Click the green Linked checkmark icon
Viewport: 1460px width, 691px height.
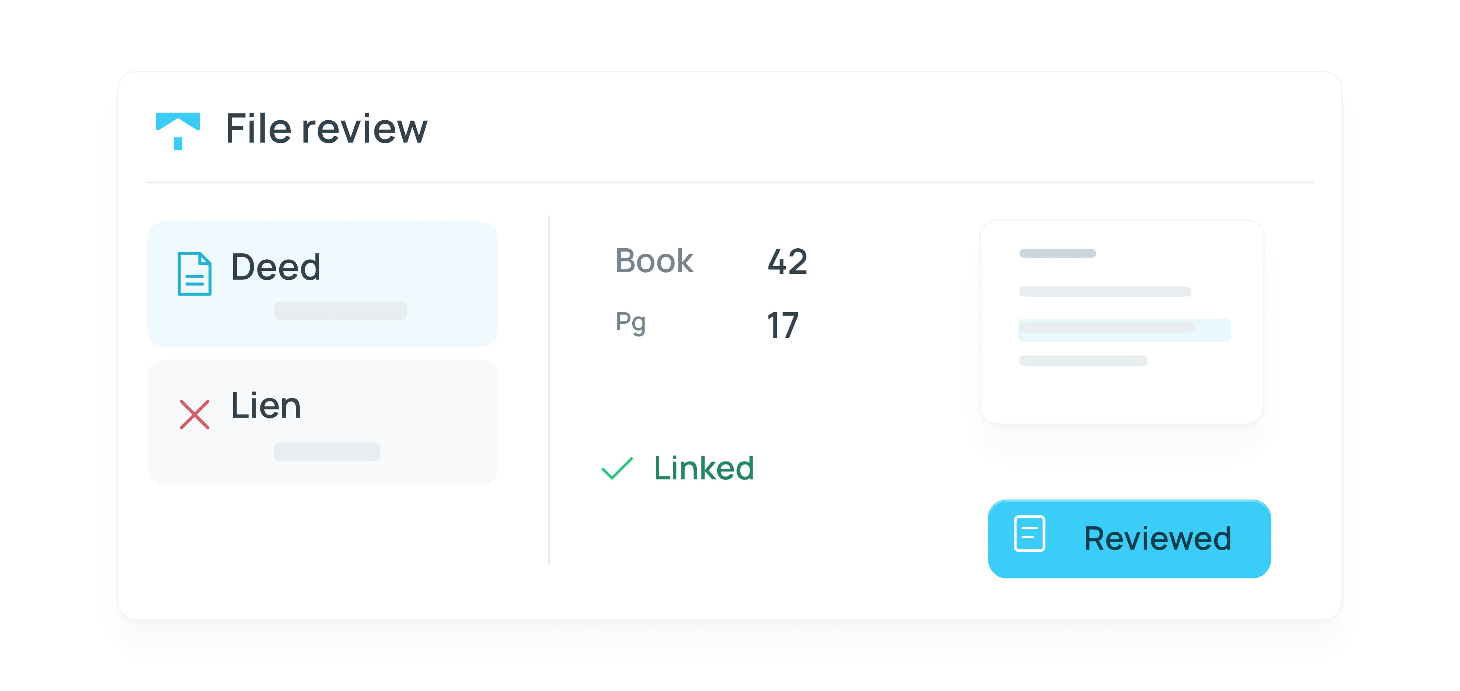[x=616, y=468]
